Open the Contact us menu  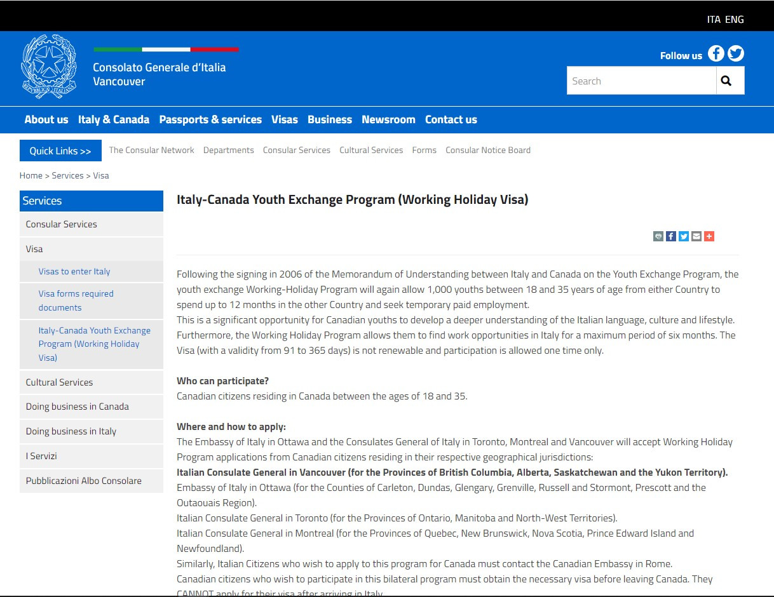[451, 119]
